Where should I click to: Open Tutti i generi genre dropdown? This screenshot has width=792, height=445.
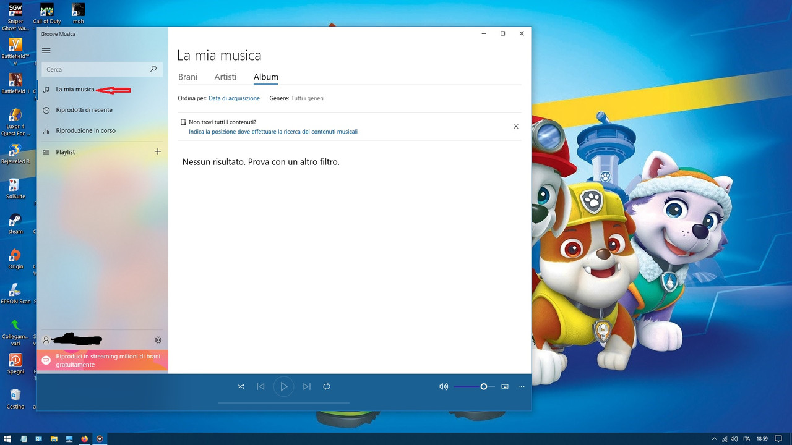[x=307, y=98]
